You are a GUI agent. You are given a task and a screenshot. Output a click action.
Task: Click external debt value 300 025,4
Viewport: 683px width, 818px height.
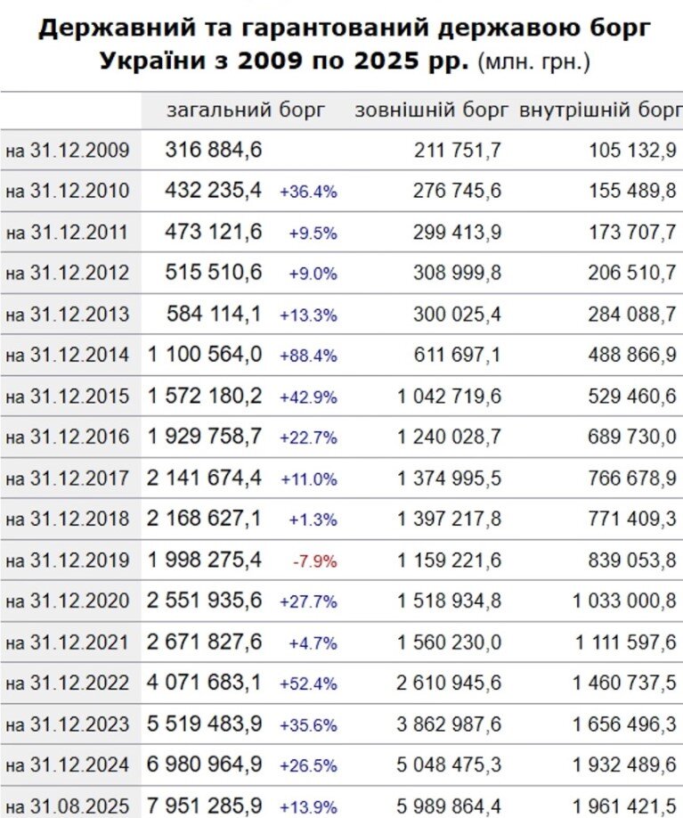coord(457,314)
